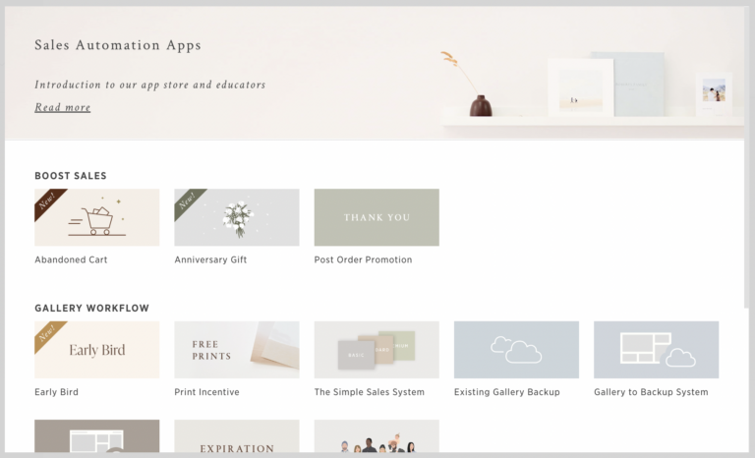
Task: Select the Existing Gallery Backup label
Action: tap(506, 392)
